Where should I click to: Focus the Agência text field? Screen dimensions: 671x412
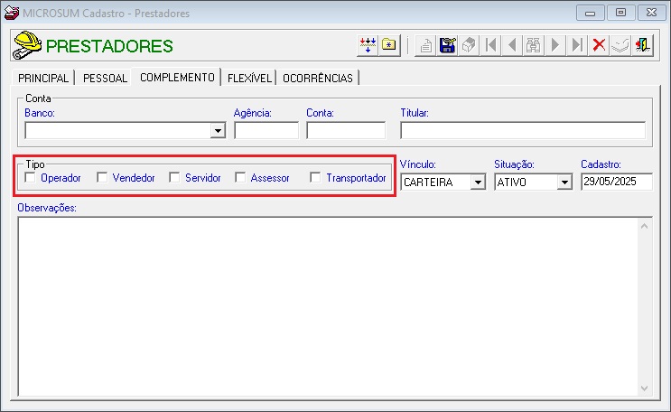[x=266, y=130]
